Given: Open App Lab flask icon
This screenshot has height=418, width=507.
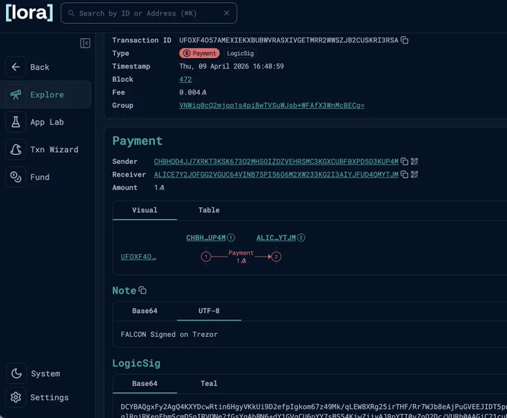Looking at the screenshot, I should (16, 121).
